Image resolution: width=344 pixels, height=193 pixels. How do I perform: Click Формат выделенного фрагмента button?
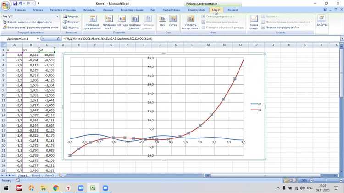(28, 22)
